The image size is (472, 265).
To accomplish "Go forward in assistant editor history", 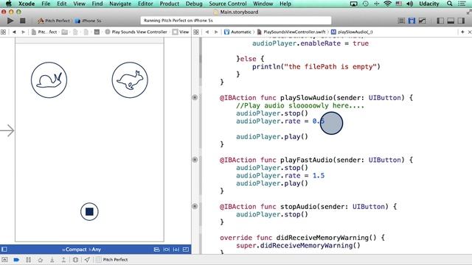I will pyautogui.click(x=216, y=32).
